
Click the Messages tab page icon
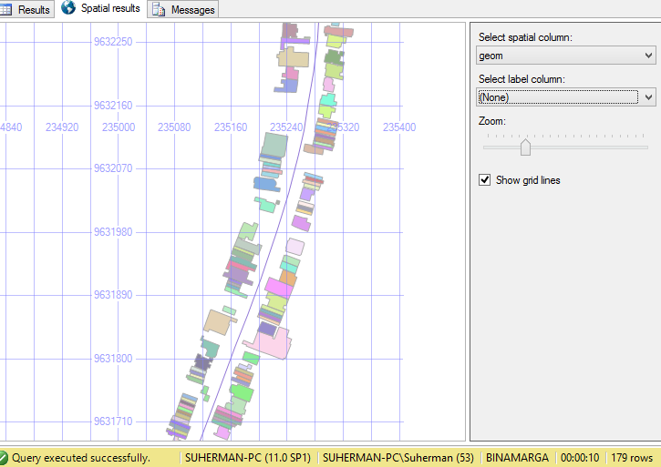[159, 10]
